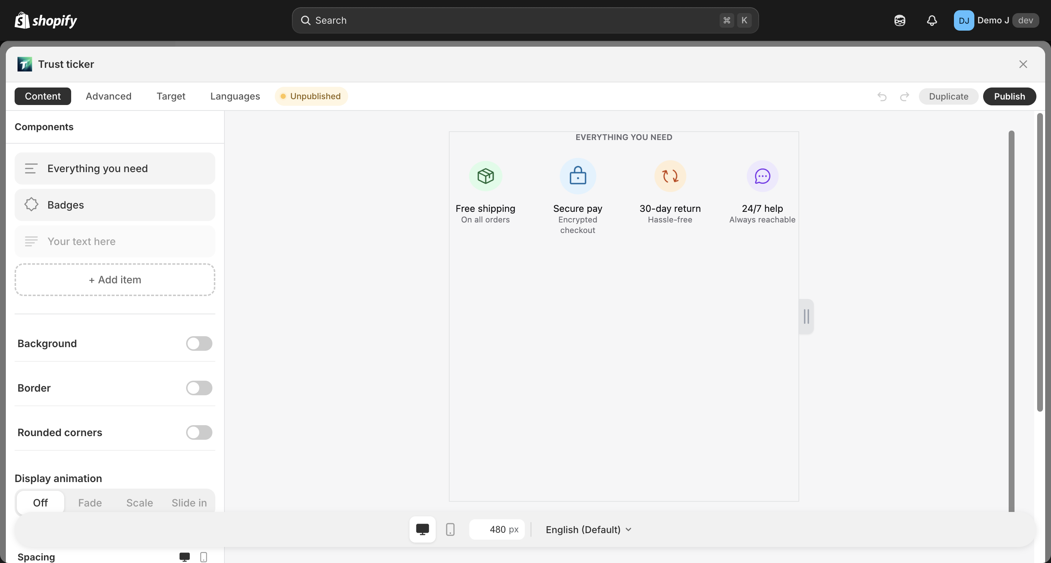Click the Display animation label
Viewport: 1051px width, 563px height.
click(x=58, y=478)
